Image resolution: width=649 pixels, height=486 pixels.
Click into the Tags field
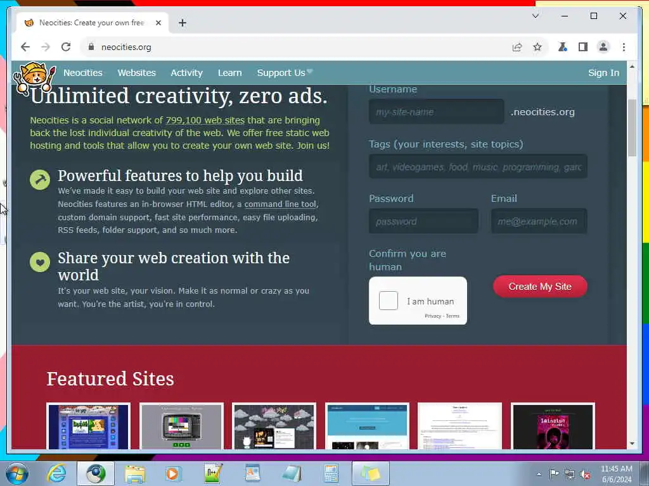coord(478,166)
